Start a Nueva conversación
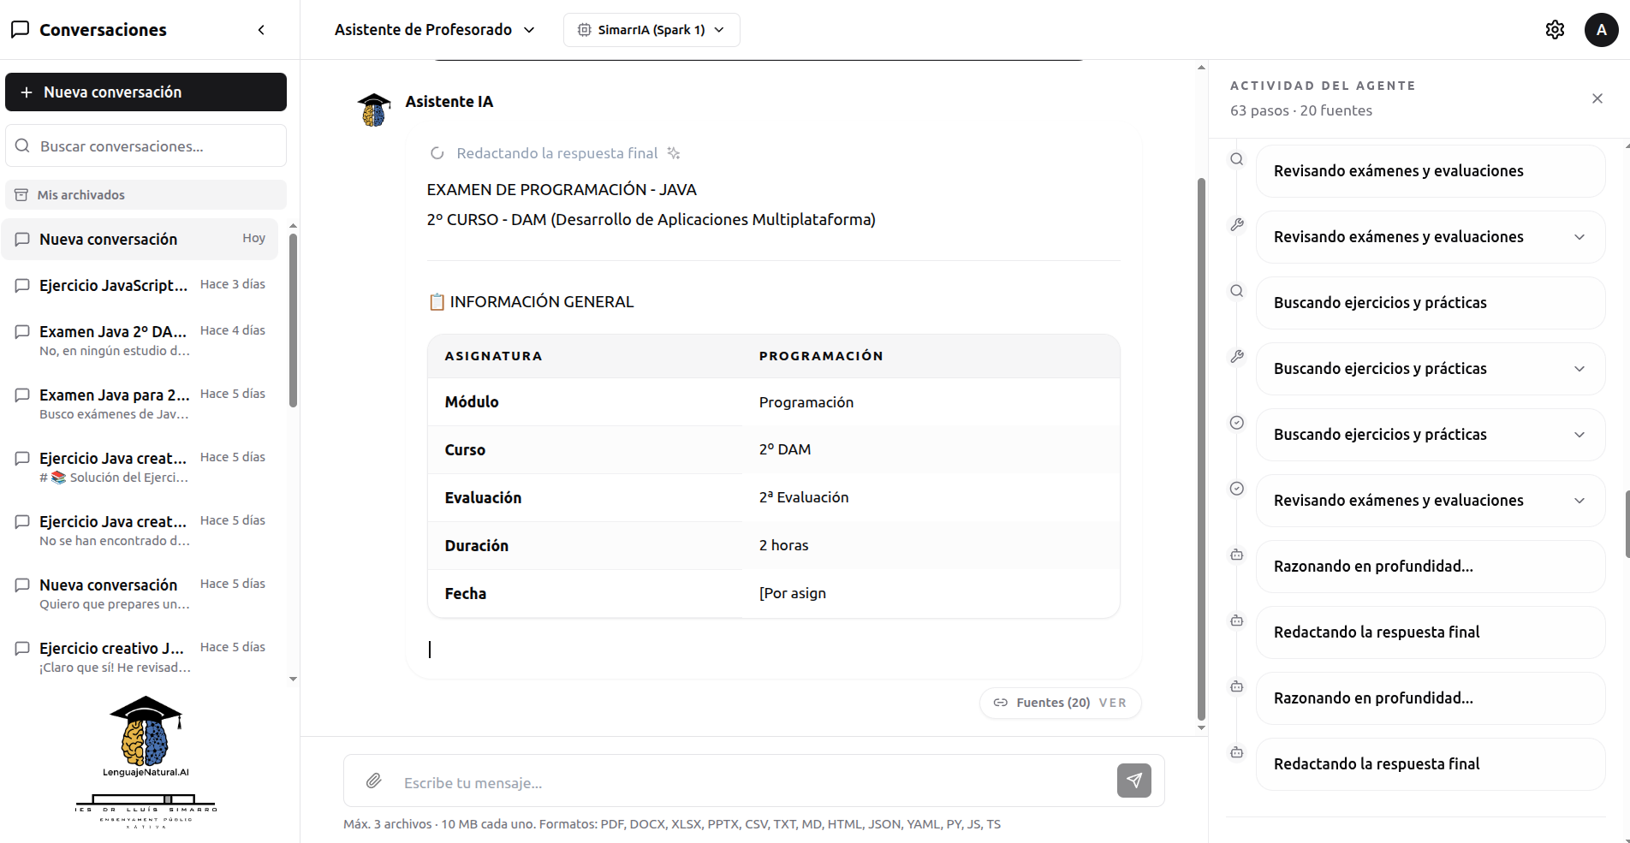Screen dimensions: 1630x843 coord(146,92)
